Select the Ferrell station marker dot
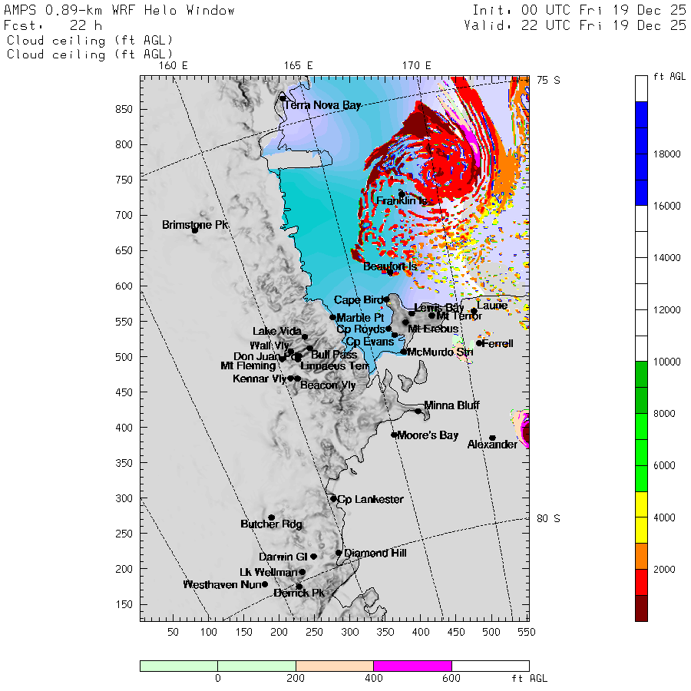 tap(479, 343)
